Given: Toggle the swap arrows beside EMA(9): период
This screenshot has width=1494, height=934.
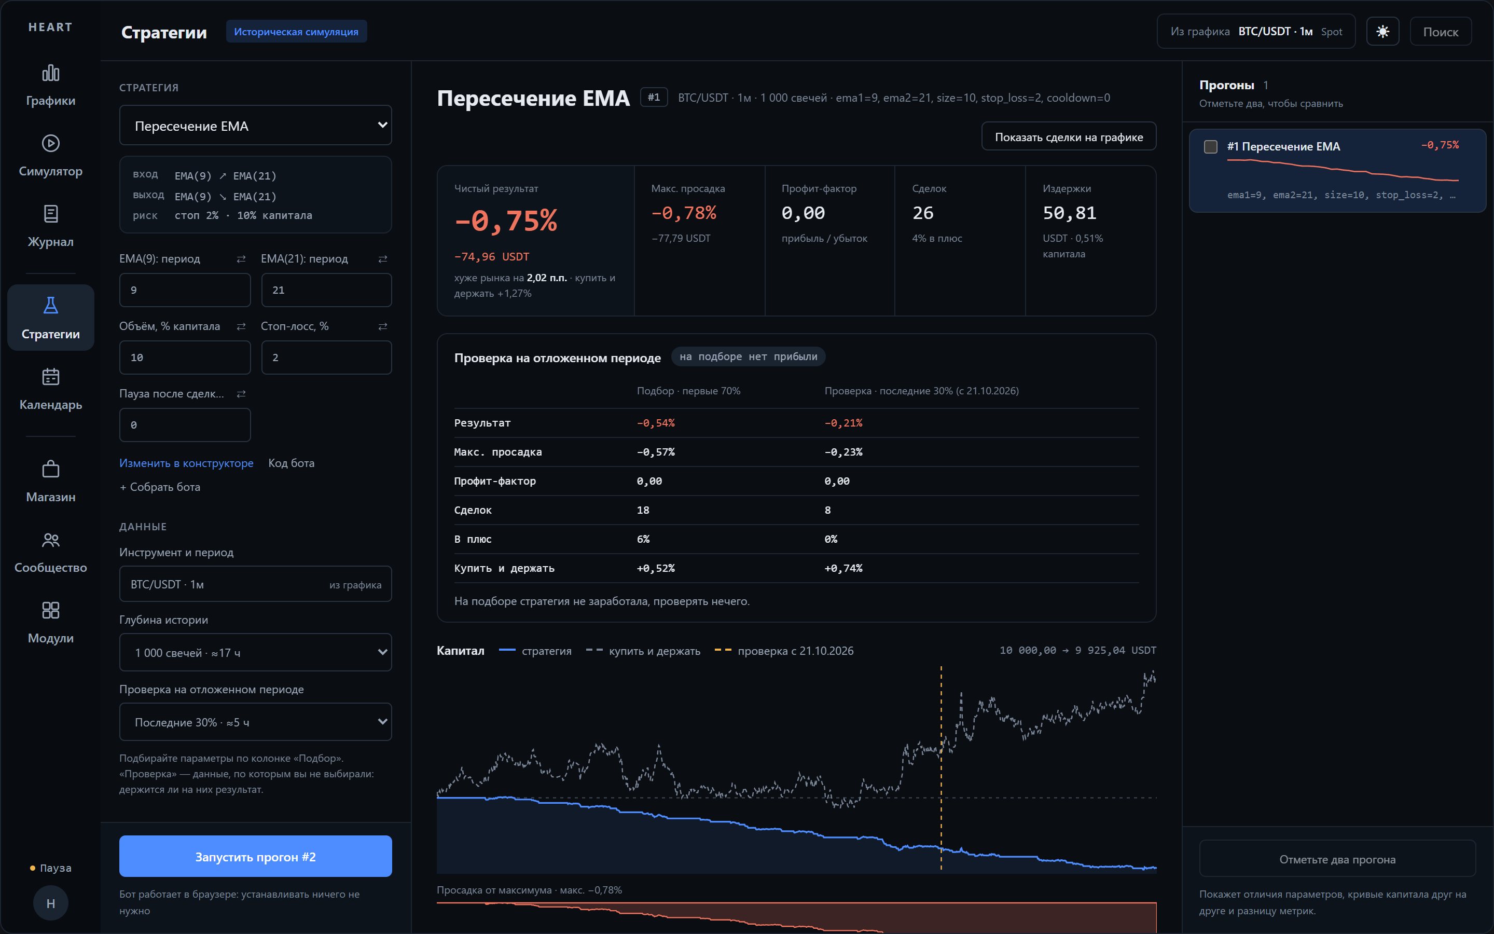Looking at the screenshot, I should click(x=241, y=259).
